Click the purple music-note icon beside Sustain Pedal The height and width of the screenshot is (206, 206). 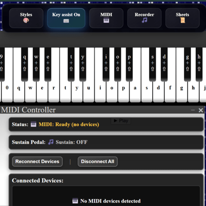(x=51, y=142)
